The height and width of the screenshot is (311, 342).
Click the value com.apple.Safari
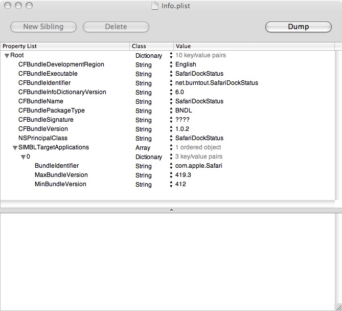pos(199,166)
